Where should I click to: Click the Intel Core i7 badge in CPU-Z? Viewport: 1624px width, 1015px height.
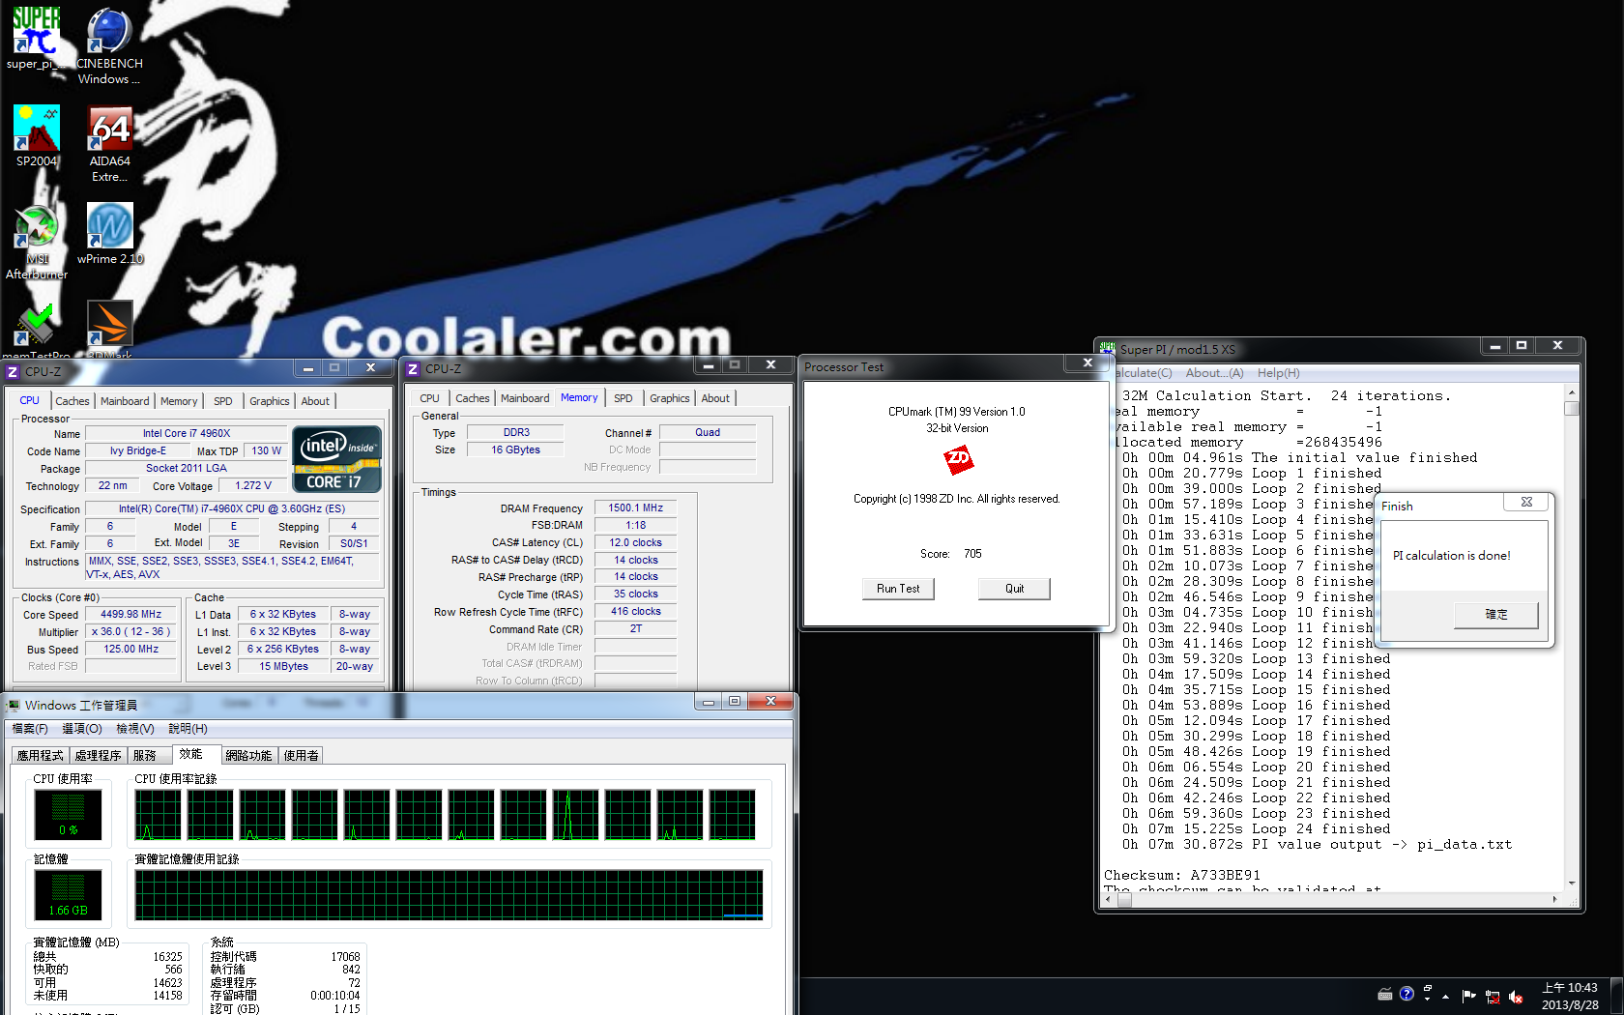[x=336, y=459]
